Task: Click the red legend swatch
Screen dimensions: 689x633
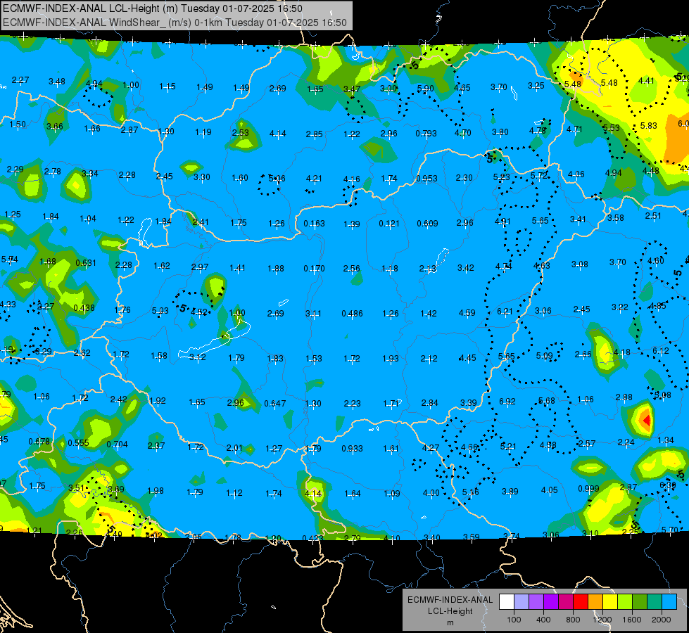Action: pos(581,601)
